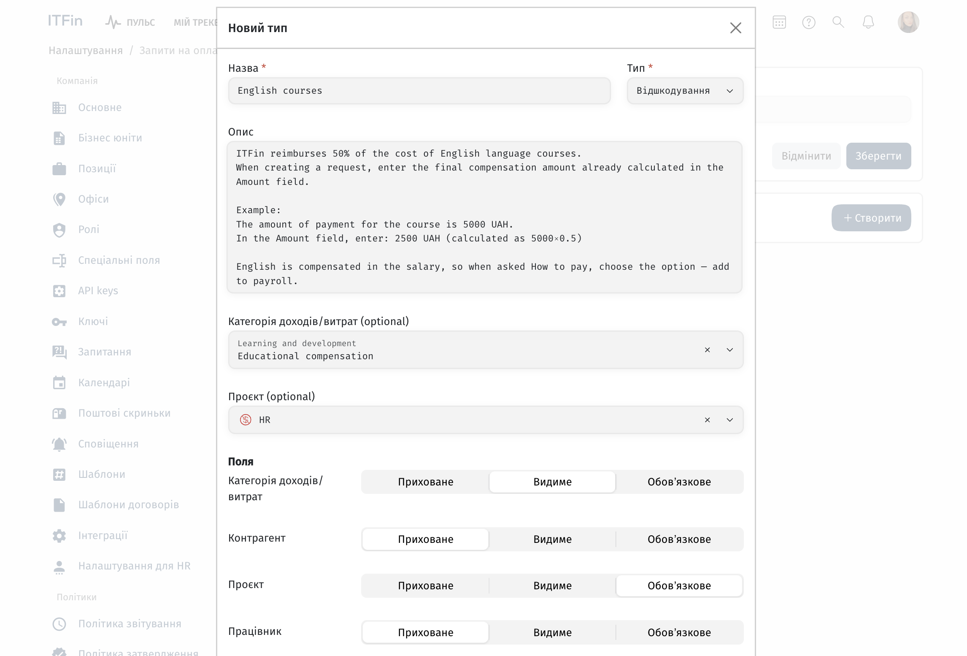The height and width of the screenshot is (656, 967).
Task: Expand Категорія доходів/витрат dropdown chevron
Action: (x=729, y=350)
